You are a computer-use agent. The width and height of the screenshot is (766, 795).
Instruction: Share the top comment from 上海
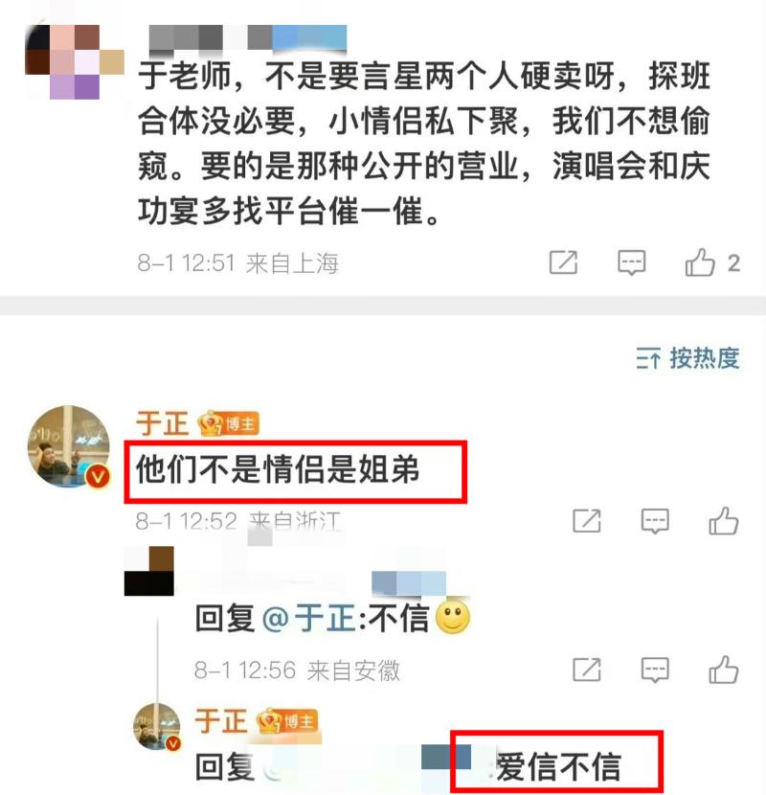(563, 262)
